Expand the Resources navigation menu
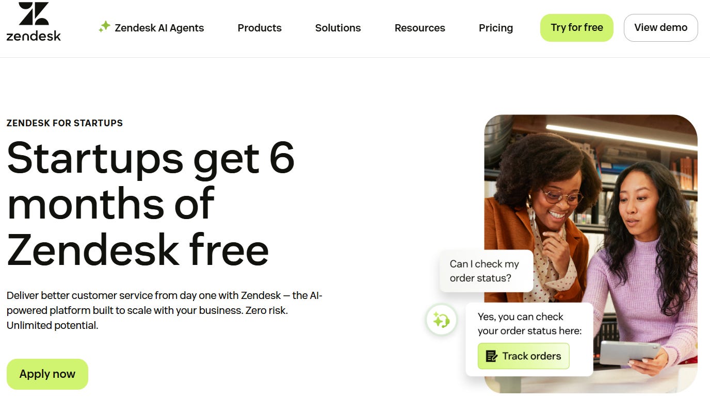Image resolution: width=710 pixels, height=400 pixels. (420, 28)
